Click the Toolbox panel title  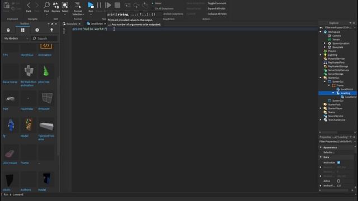[x=25, y=23]
